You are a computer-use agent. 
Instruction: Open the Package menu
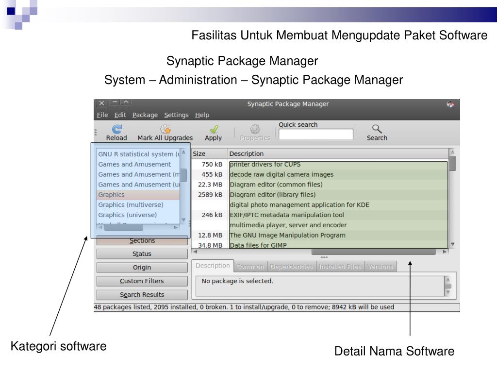[x=145, y=115]
